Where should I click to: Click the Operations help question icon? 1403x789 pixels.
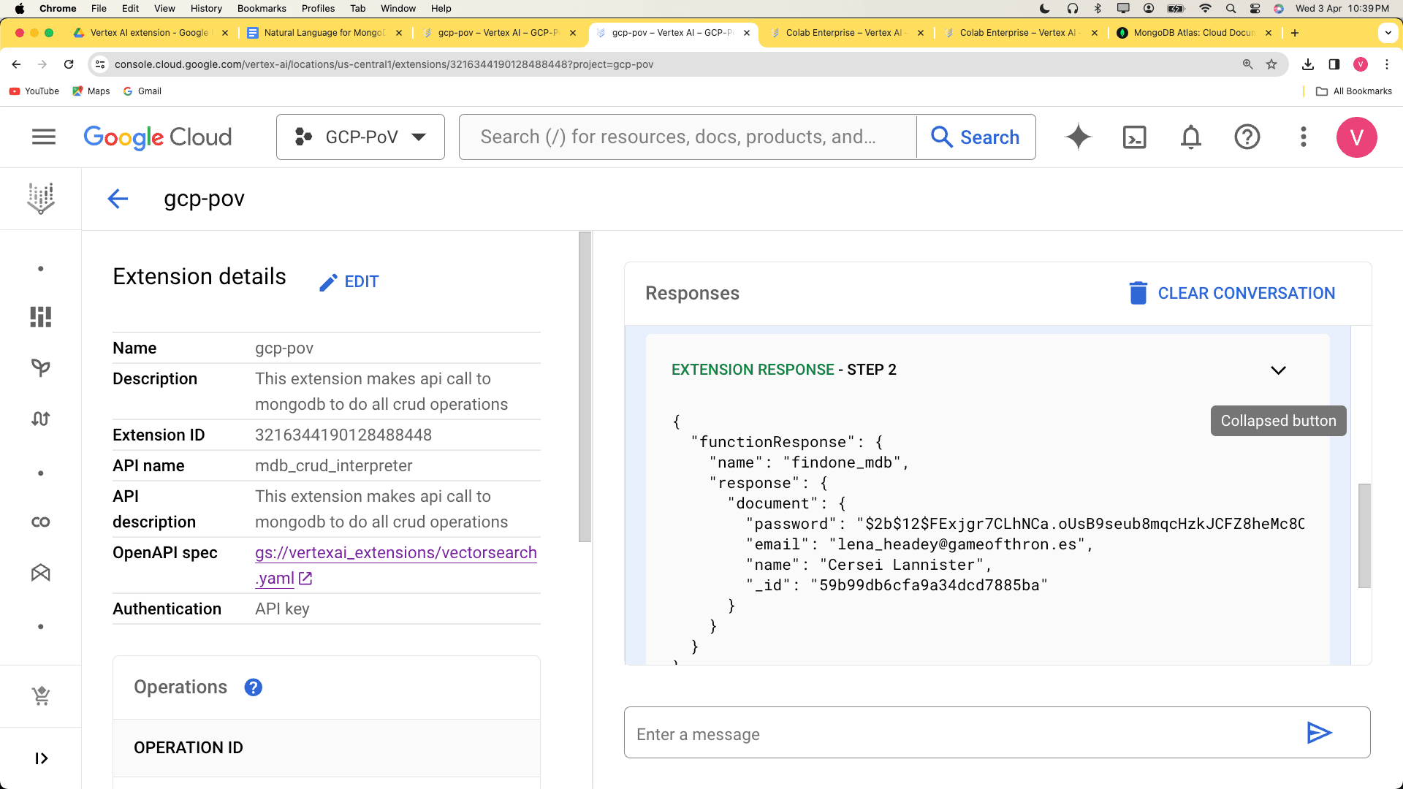(254, 687)
